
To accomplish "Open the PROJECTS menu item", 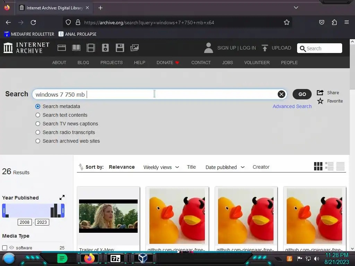I will [112, 62].
